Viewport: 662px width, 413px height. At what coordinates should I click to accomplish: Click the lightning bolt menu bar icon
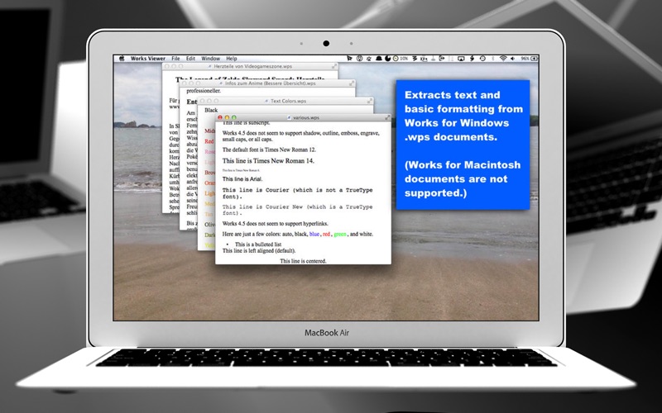(x=472, y=59)
